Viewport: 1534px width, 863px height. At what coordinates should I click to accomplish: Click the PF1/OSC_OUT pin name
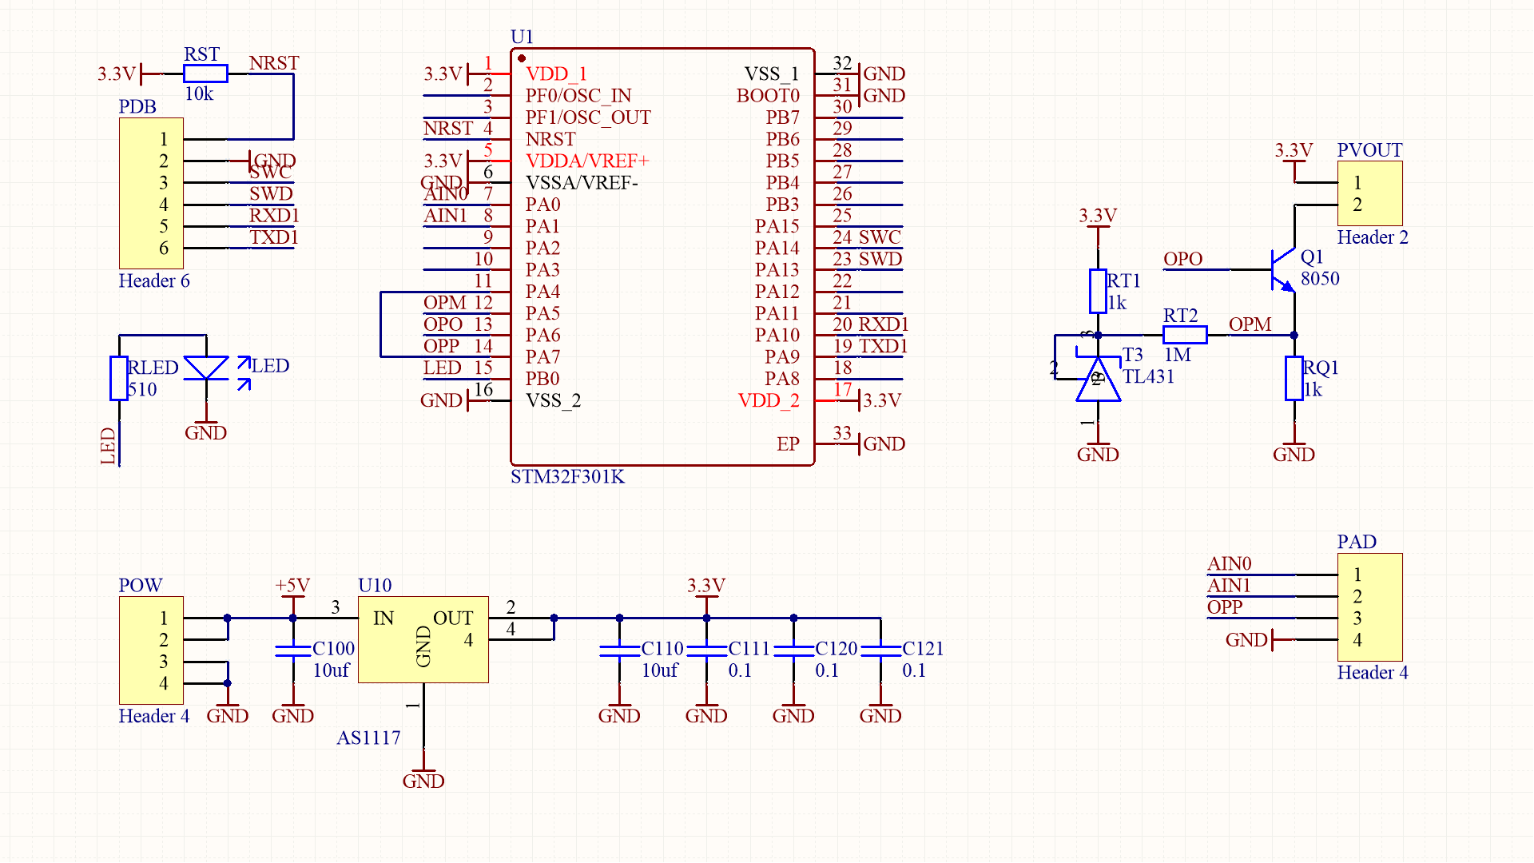click(588, 117)
